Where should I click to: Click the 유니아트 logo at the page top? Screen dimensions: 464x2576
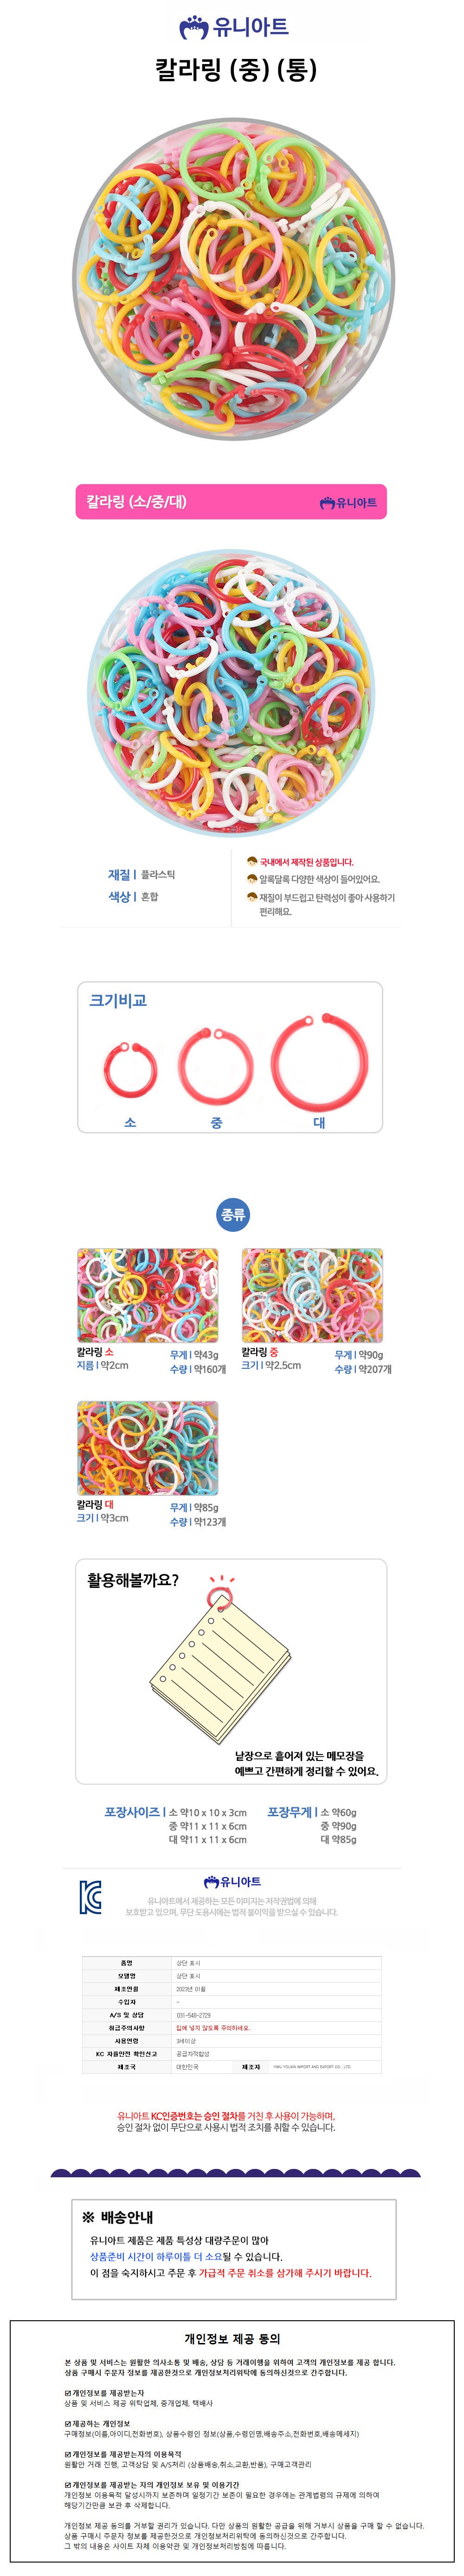pyautogui.click(x=233, y=27)
